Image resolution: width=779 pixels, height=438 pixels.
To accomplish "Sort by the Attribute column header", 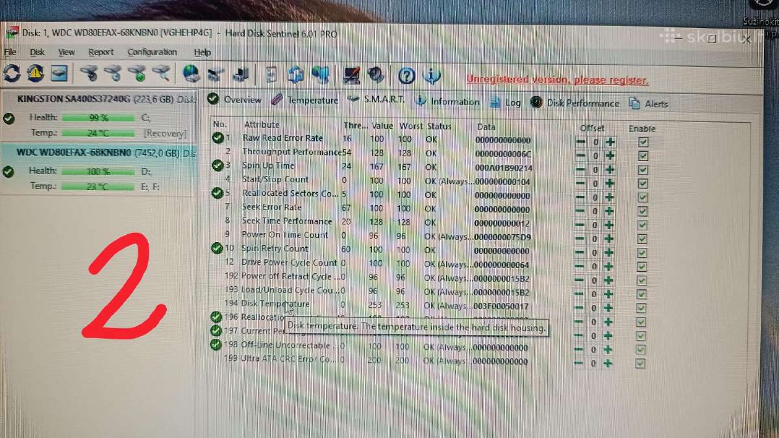I will click(x=262, y=125).
